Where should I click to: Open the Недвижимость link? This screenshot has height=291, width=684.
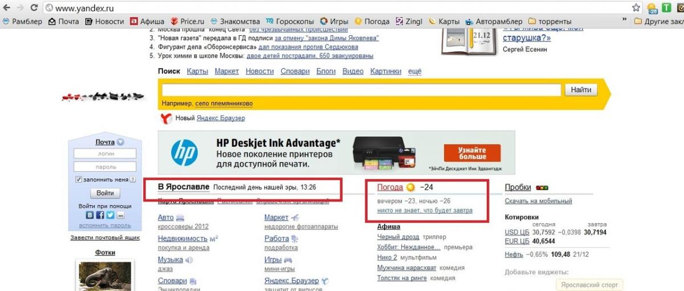[x=183, y=239]
